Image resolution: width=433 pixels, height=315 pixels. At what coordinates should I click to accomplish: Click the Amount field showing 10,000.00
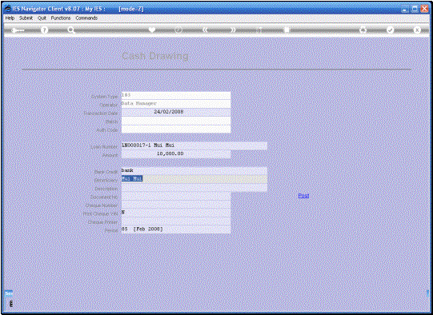coord(176,154)
